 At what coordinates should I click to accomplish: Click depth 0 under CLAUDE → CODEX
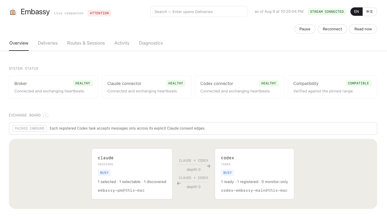(x=194, y=169)
